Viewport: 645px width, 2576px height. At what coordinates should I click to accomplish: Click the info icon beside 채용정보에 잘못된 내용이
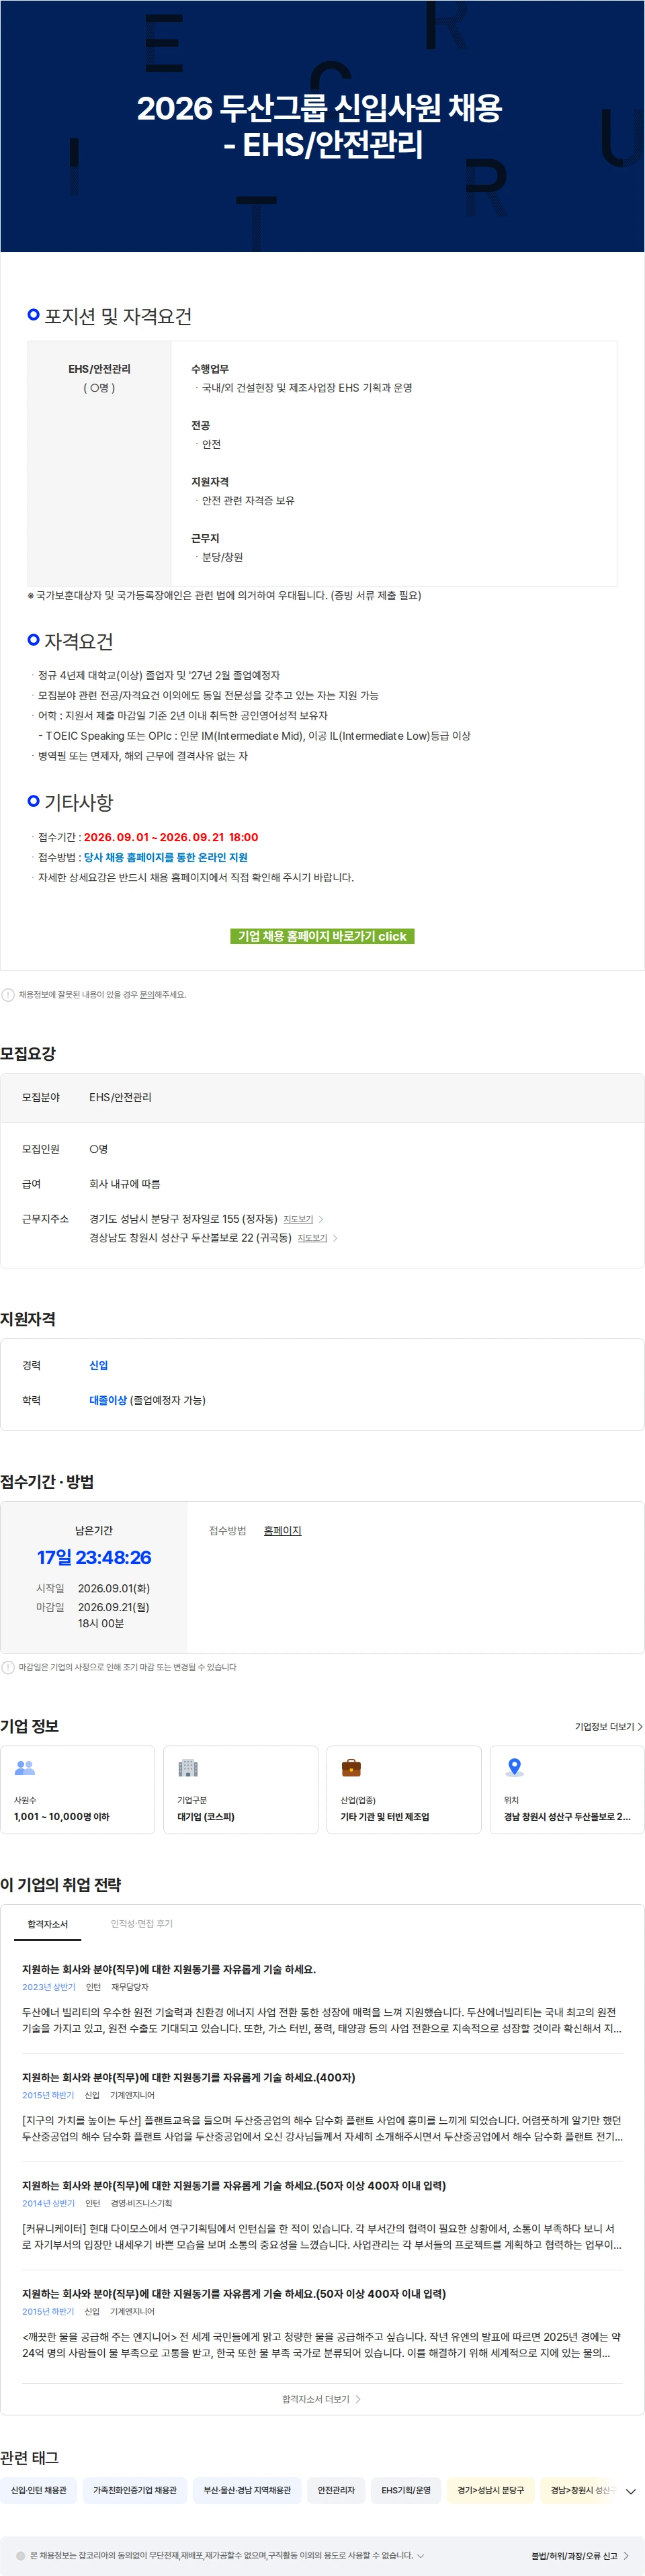coord(8,995)
